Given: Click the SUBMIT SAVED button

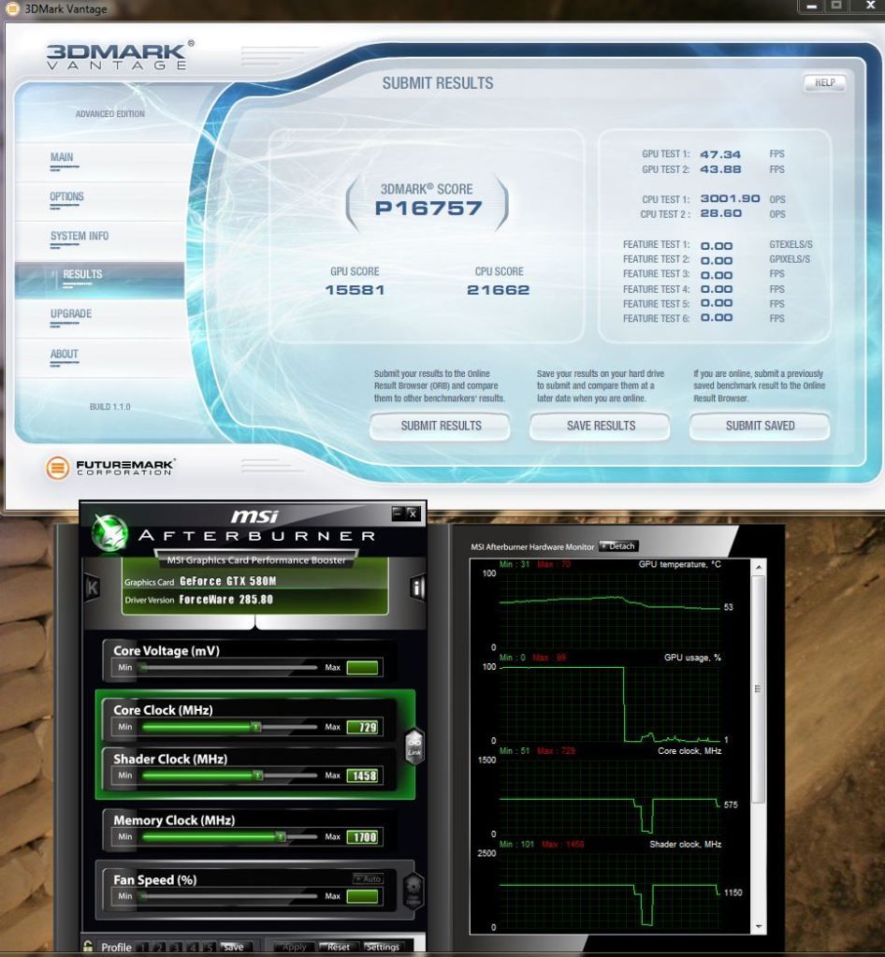Looking at the screenshot, I should [x=760, y=426].
